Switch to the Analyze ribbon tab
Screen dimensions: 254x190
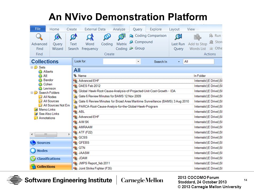click(x=119, y=29)
